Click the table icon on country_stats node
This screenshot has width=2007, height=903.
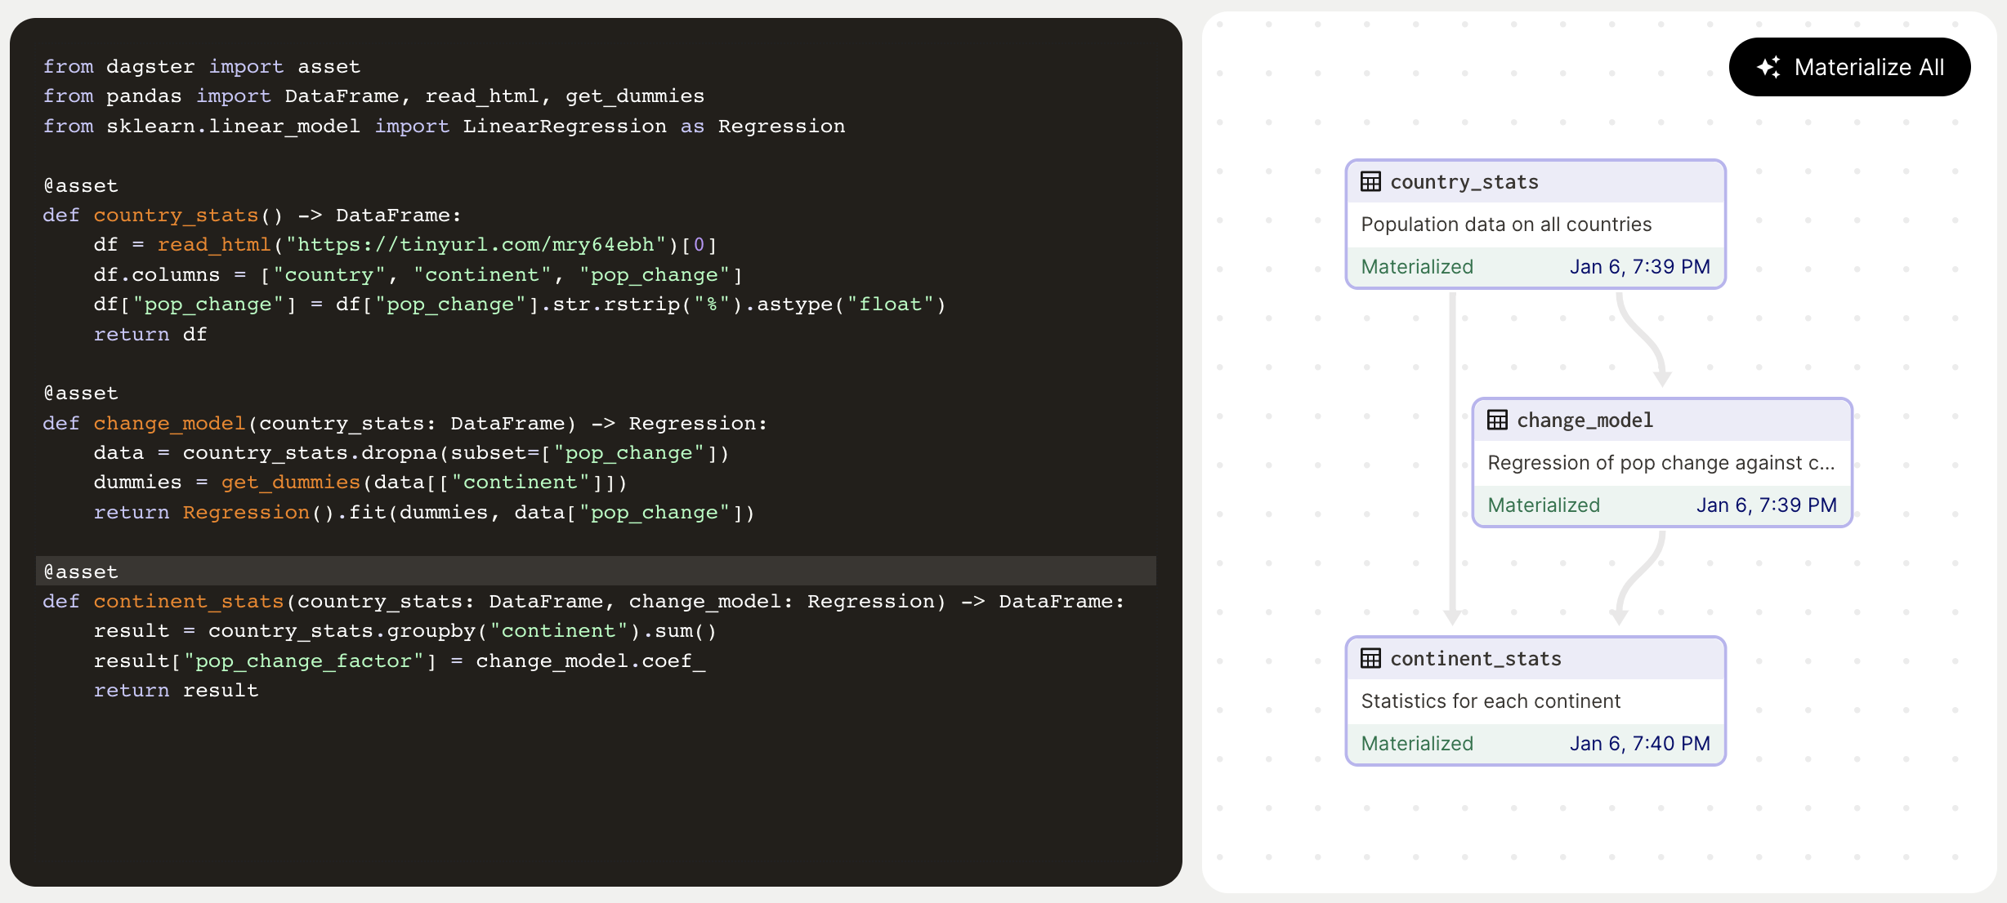click(1371, 181)
